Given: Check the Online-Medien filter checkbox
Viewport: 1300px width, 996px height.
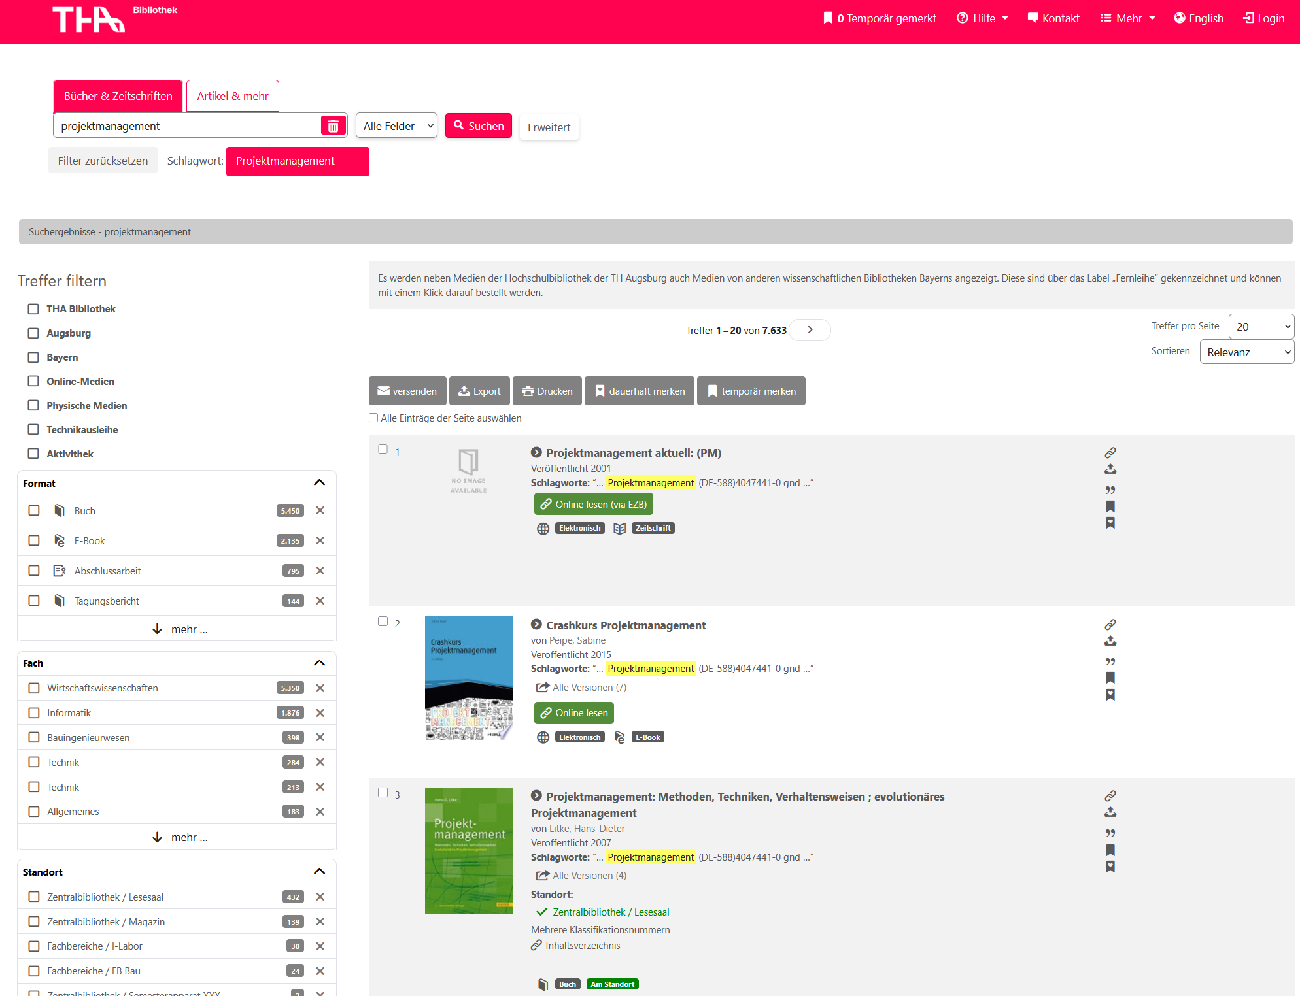Looking at the screenshot, I should coord(33,381).
